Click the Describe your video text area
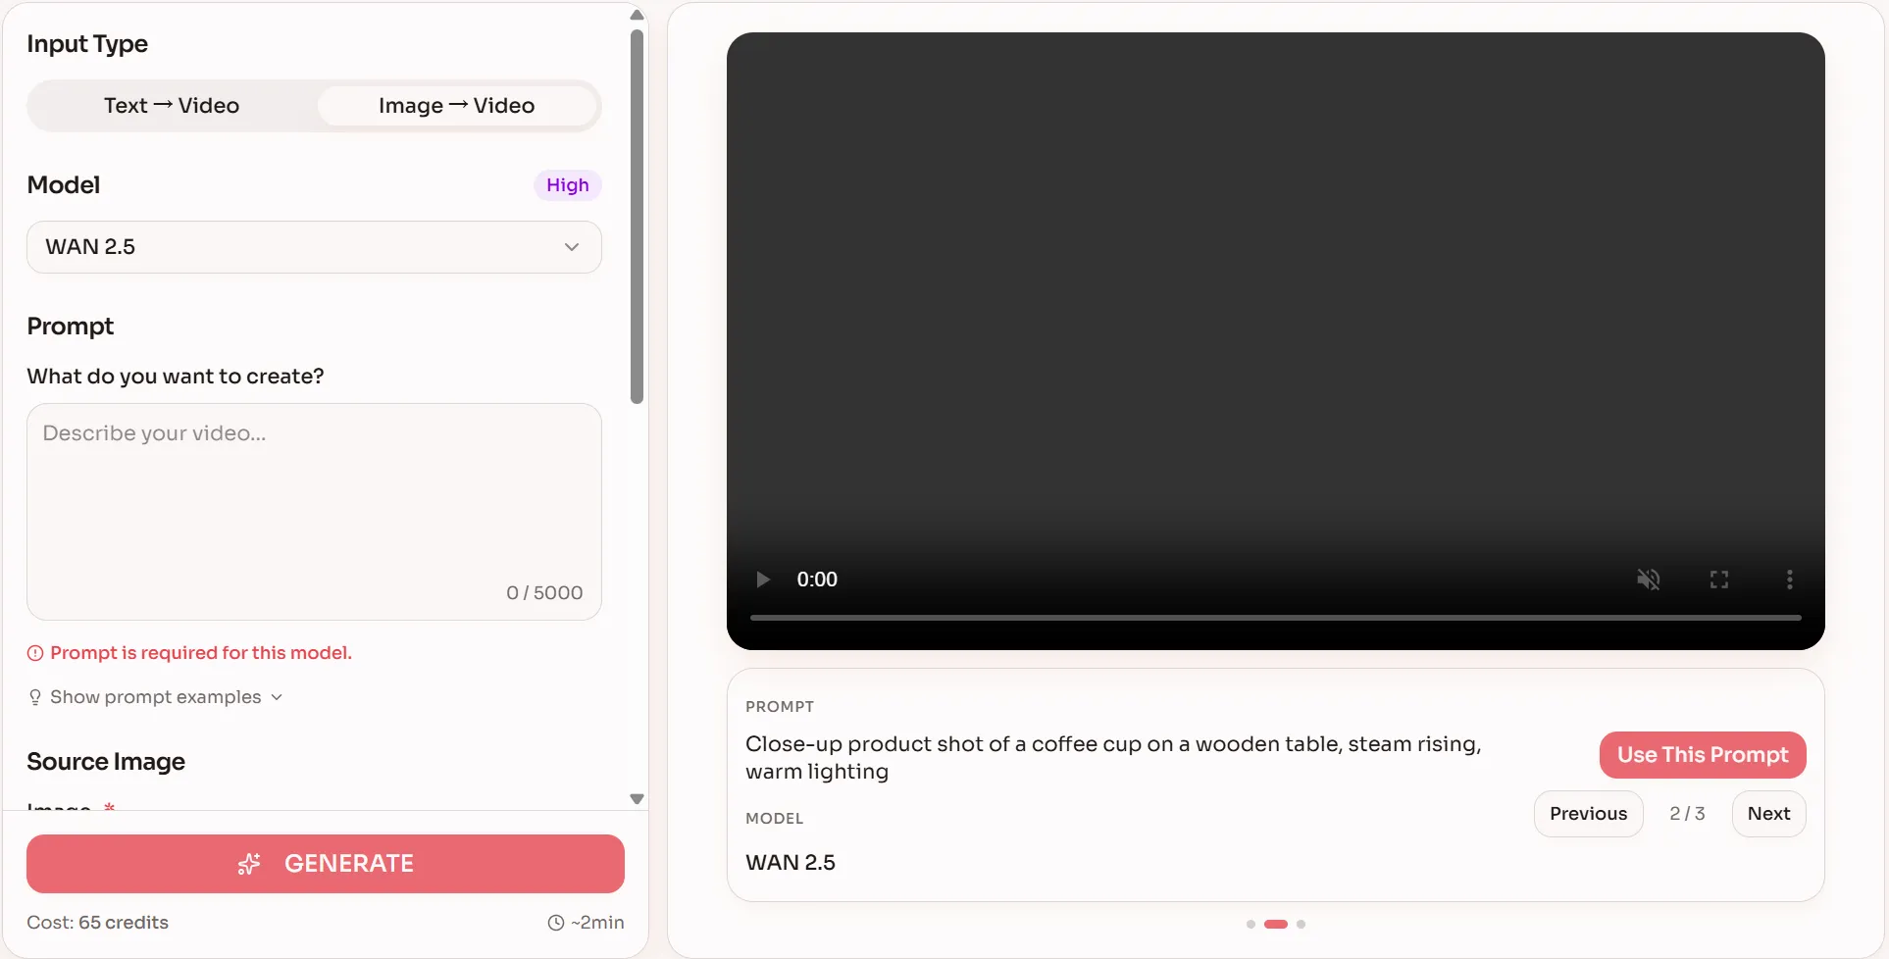The height and width of the screenshot is (959, 1889). point(314,490)
